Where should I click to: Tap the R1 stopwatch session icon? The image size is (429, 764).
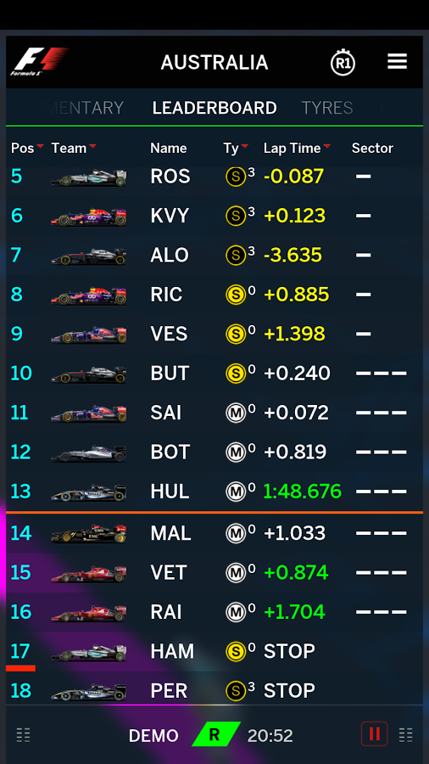343,62
